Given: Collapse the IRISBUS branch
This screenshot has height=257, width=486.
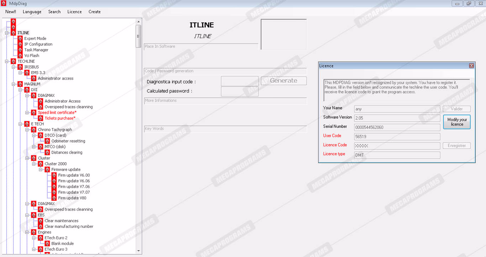Looking at the screenshot, I should pos(13,67).
